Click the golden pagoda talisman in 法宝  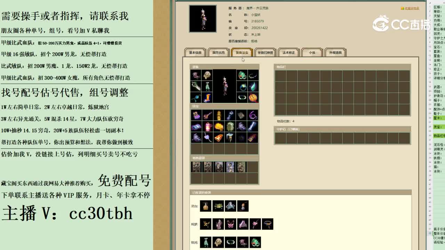[219, 115]
